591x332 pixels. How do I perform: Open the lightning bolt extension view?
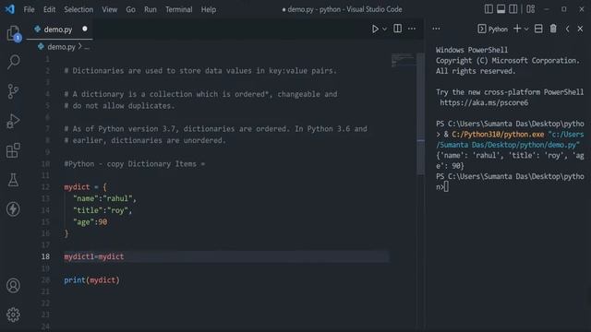[x=13, y=209]
